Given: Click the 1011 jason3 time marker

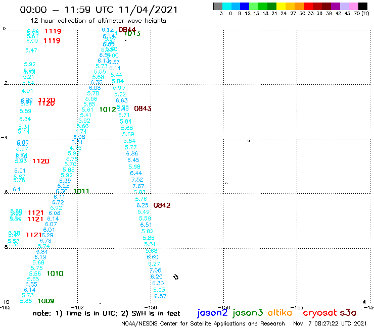Looking at the screenshot, I should click(81, 191).
